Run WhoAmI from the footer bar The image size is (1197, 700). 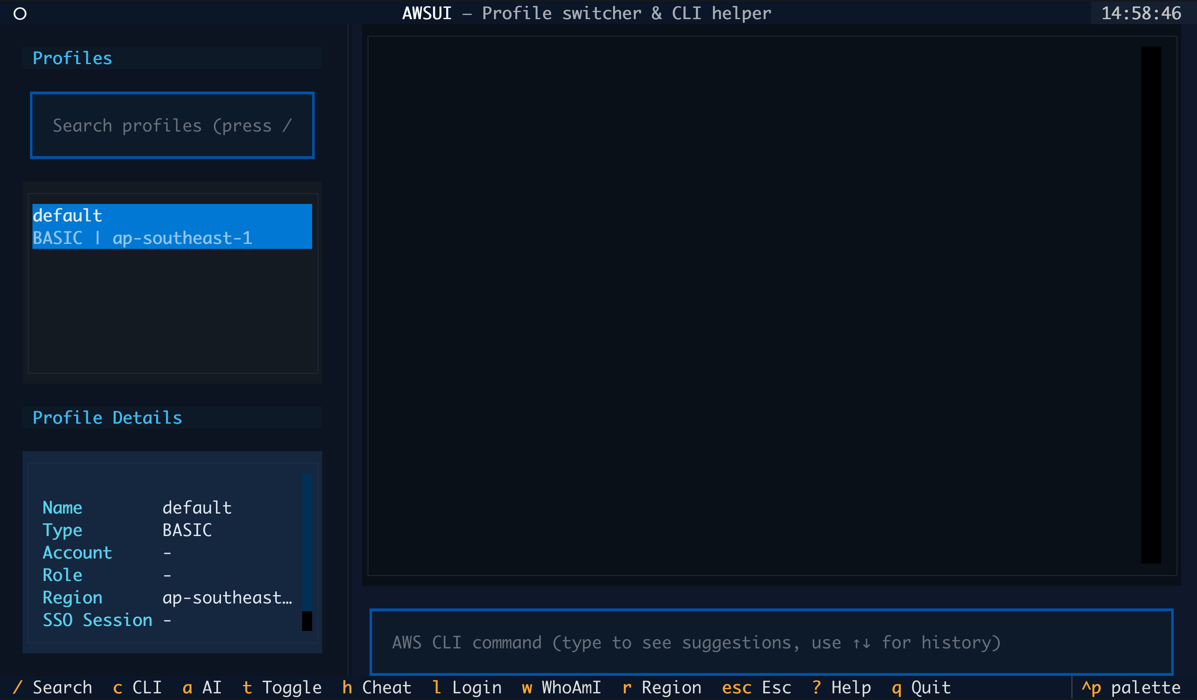pyautogui.click(x=561, y=688)
